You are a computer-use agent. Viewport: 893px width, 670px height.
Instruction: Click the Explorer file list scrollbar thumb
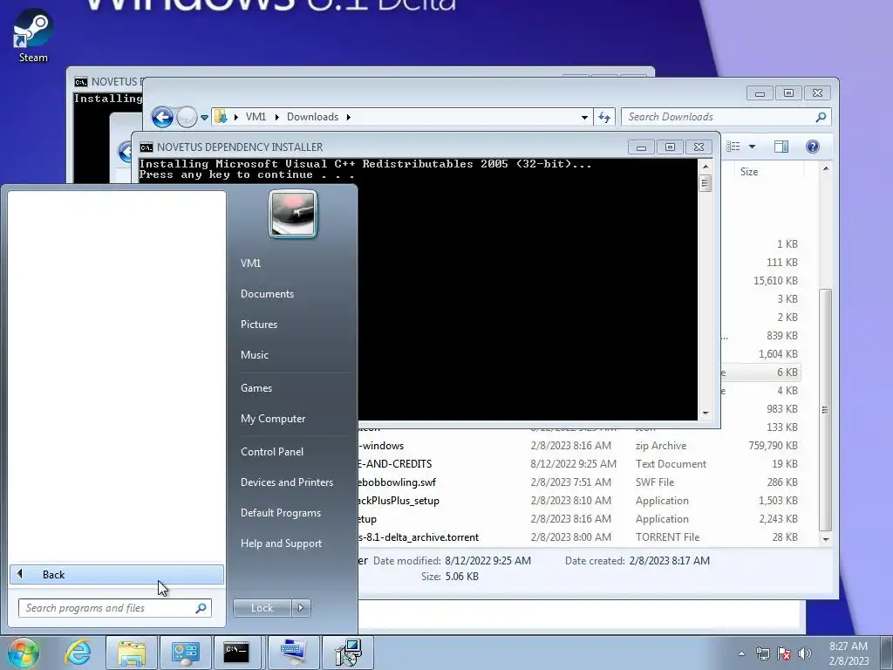pyautogui.click(x=825, y=409)
